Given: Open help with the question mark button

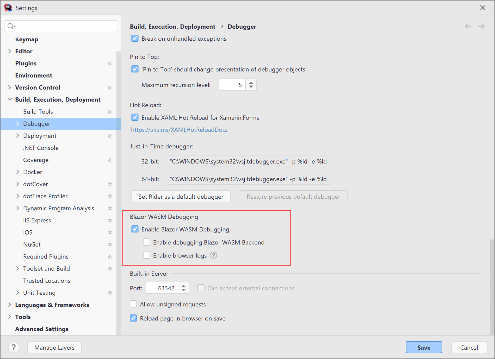Looking at the screenshot, I should 14,347.
